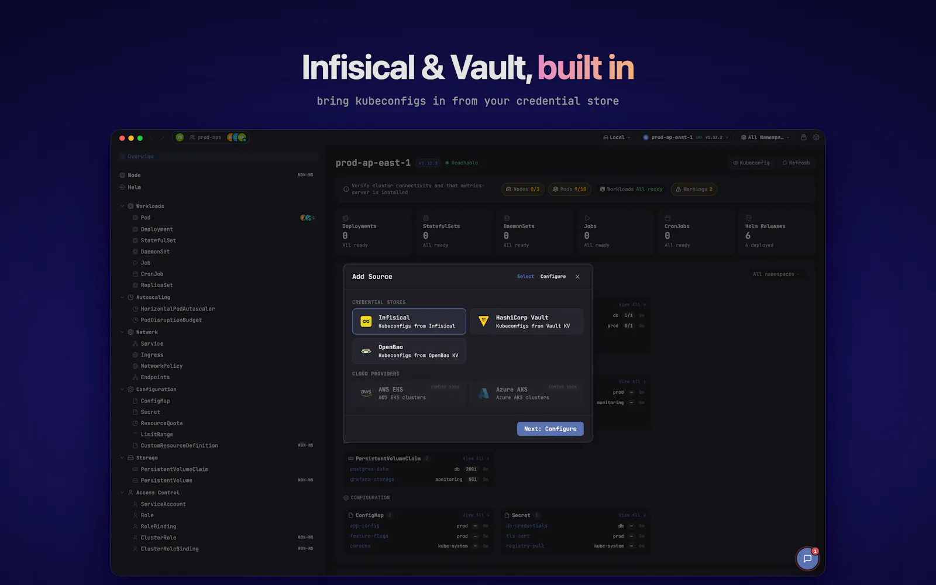Collapse the Configuration section

[122, 390]
